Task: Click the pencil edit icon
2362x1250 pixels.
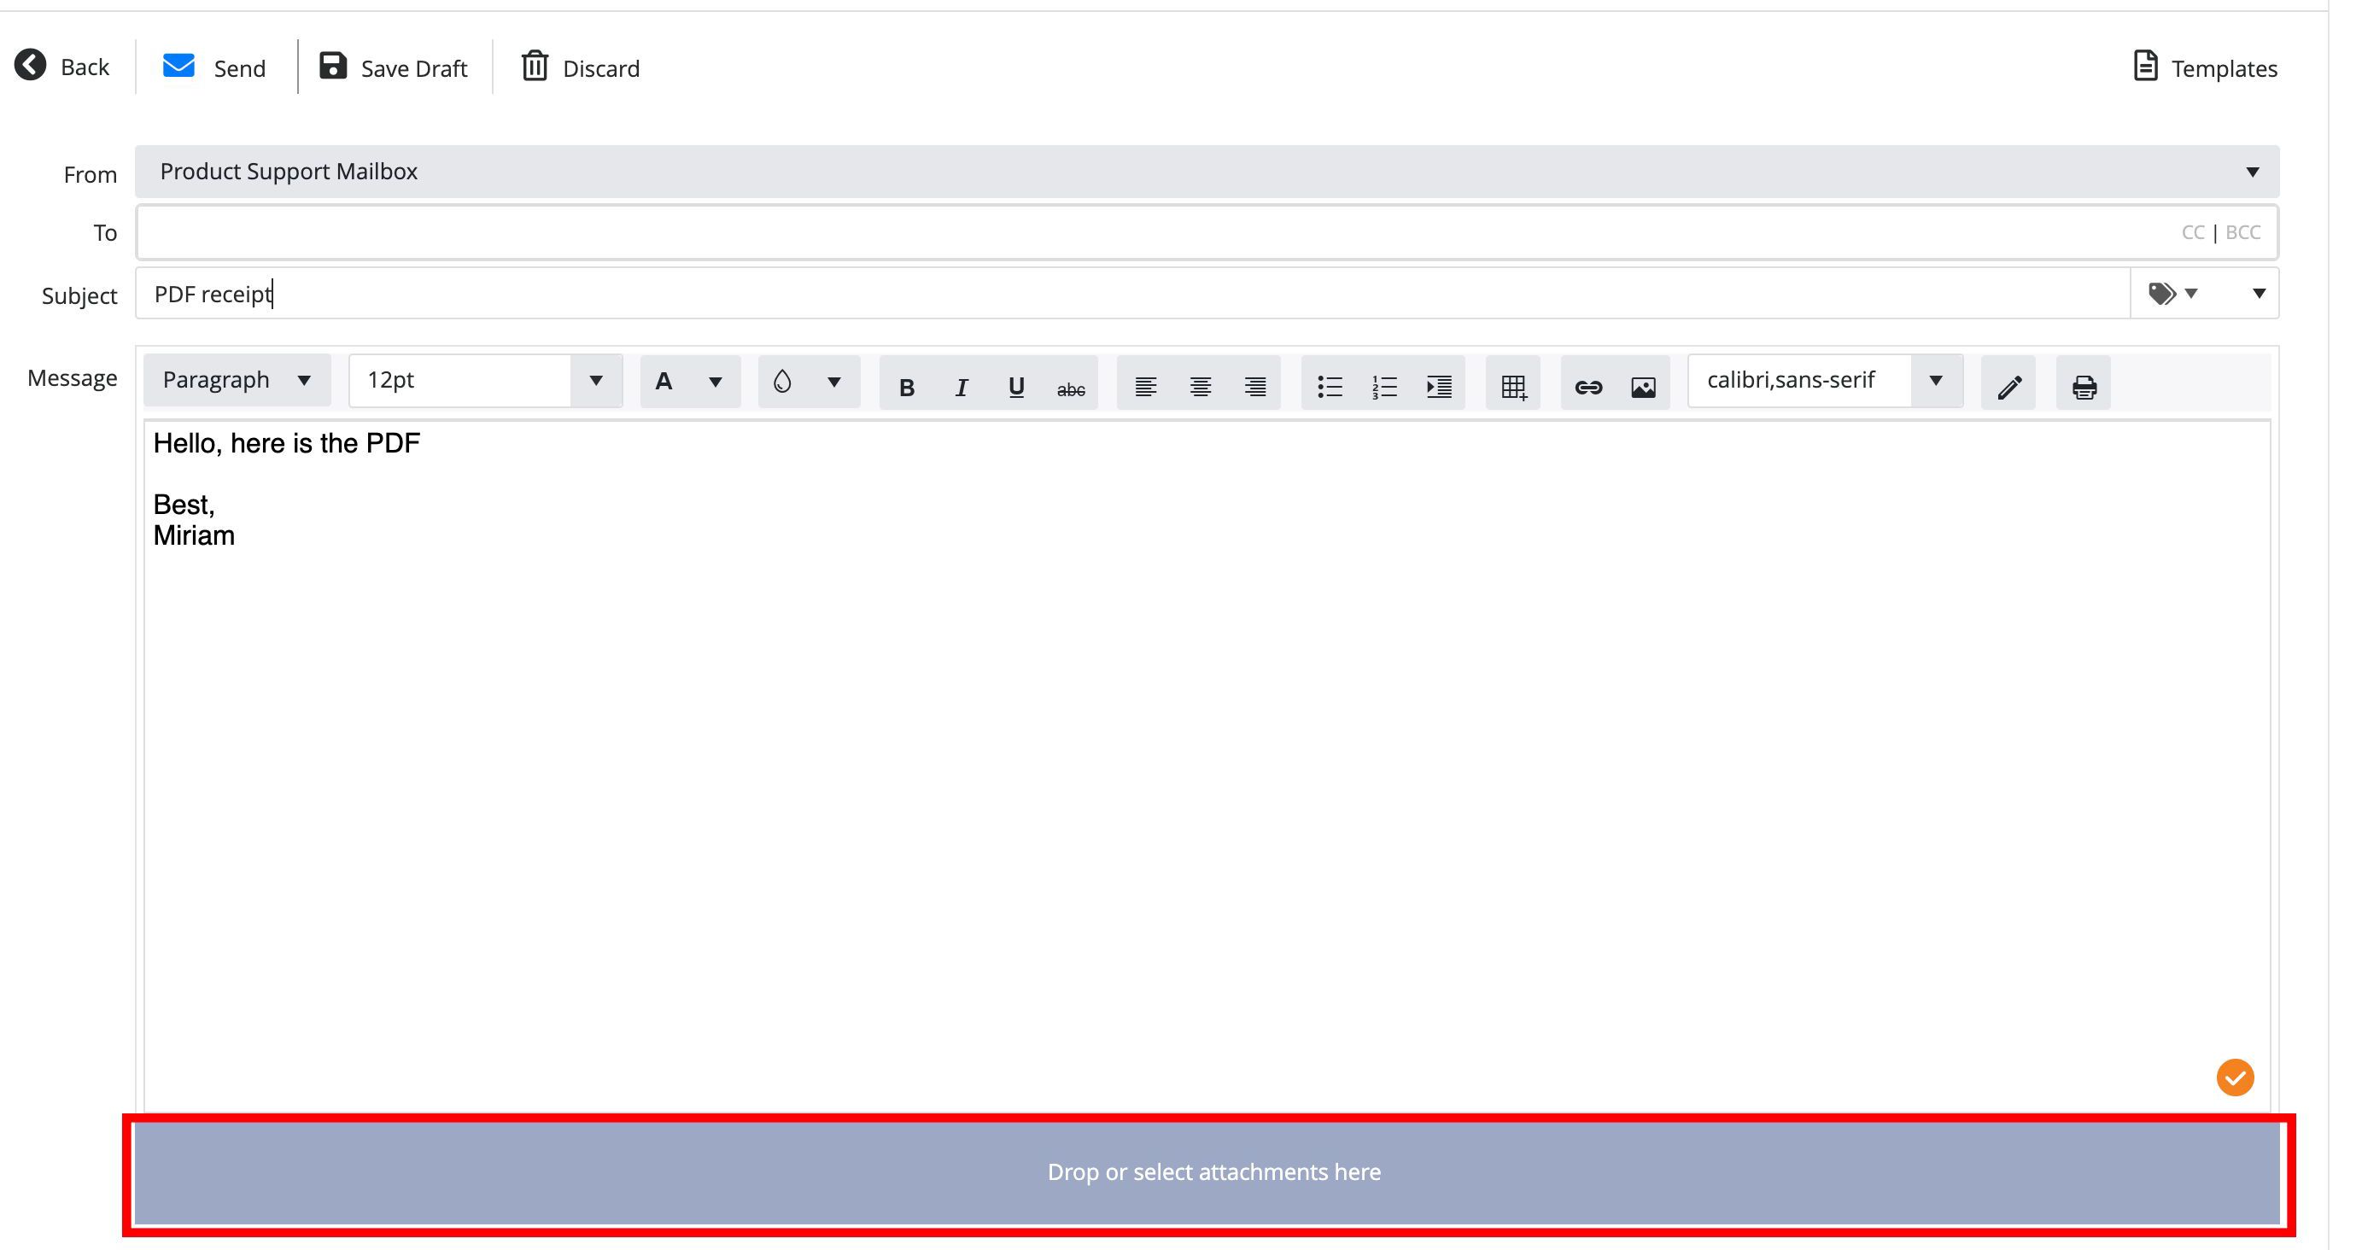Action: (x=2009, y=387)
